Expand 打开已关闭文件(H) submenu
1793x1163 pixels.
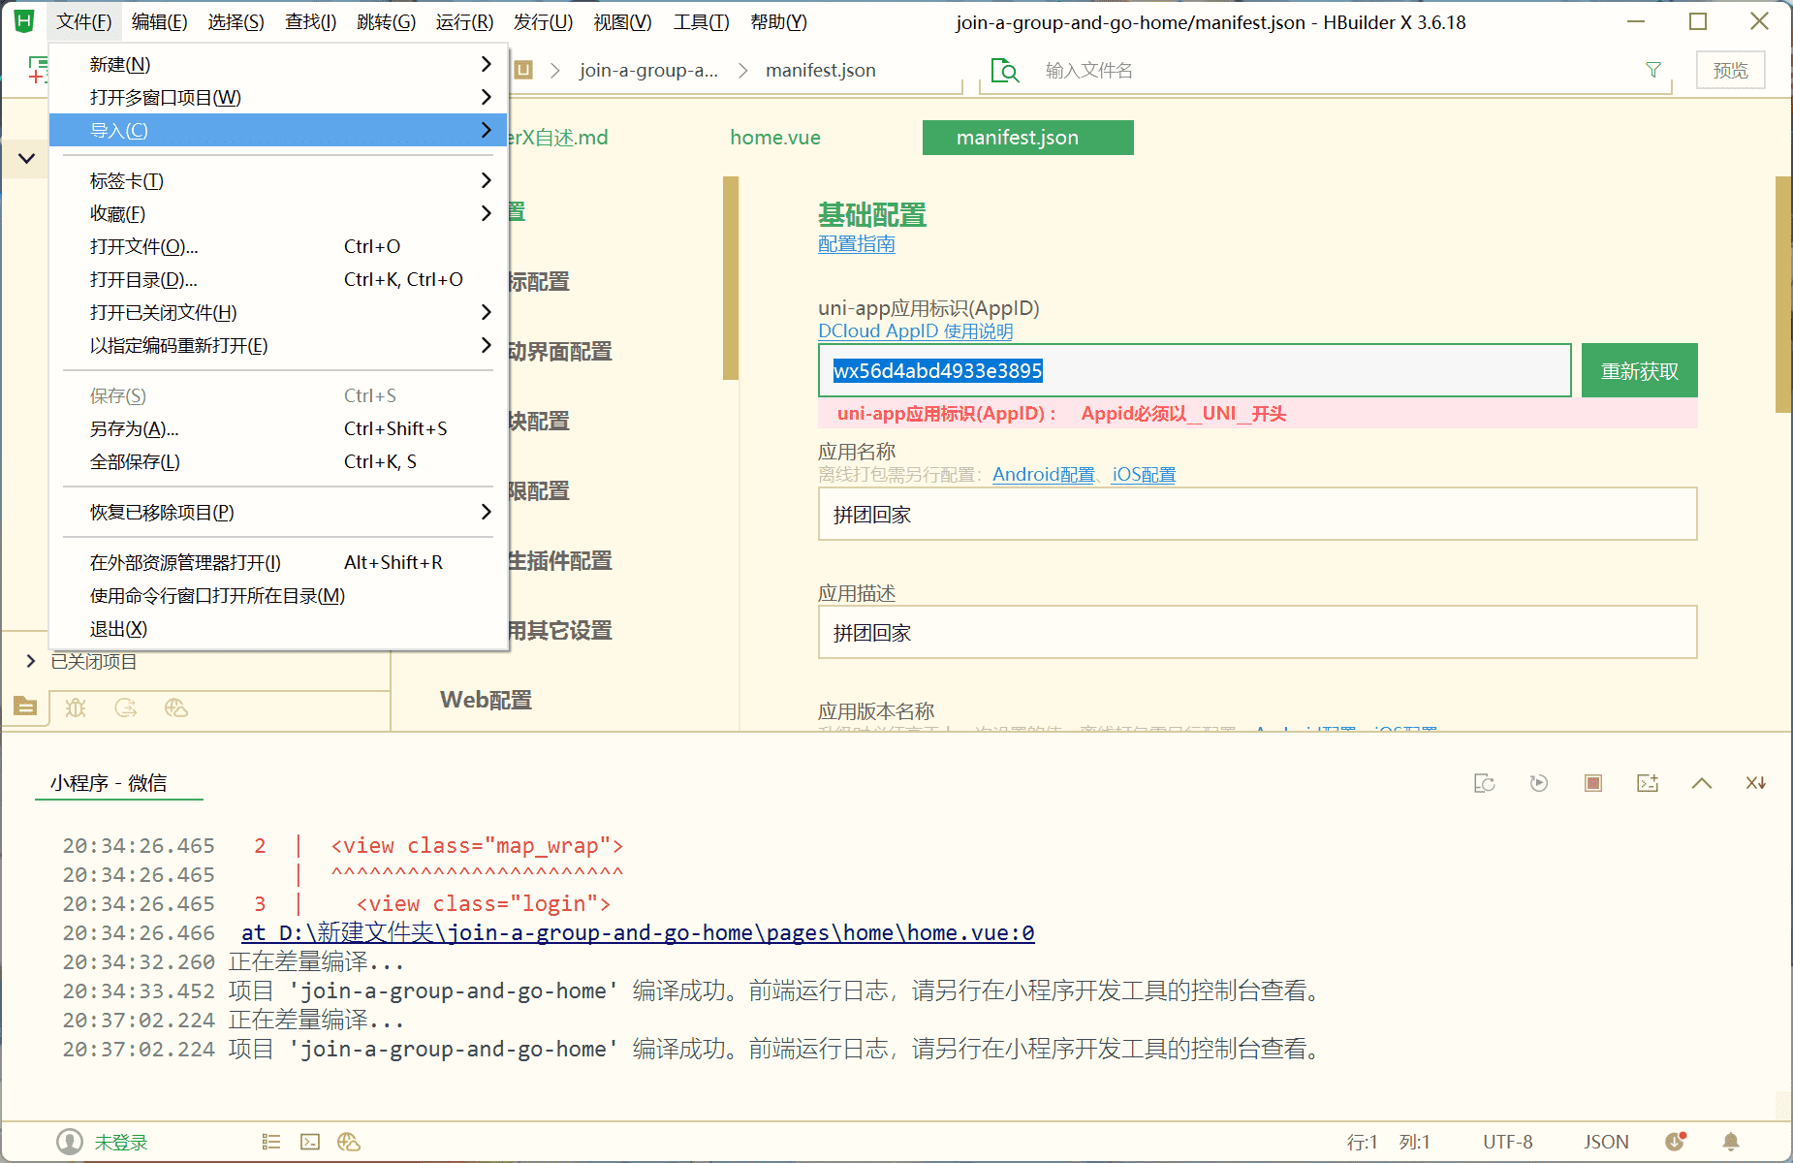[278, 312]
